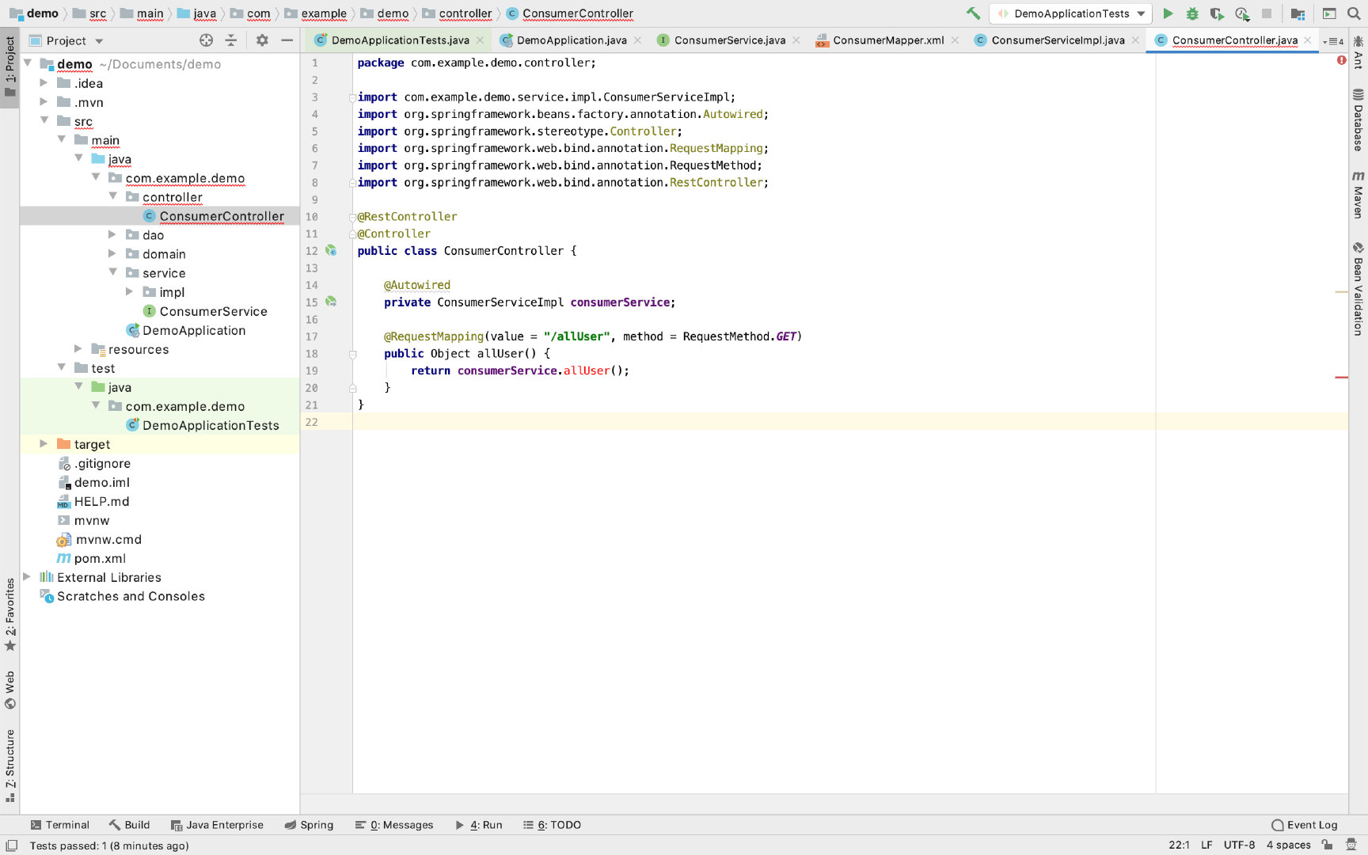
Task: Open the Event Log
Action: (1304, 825)
